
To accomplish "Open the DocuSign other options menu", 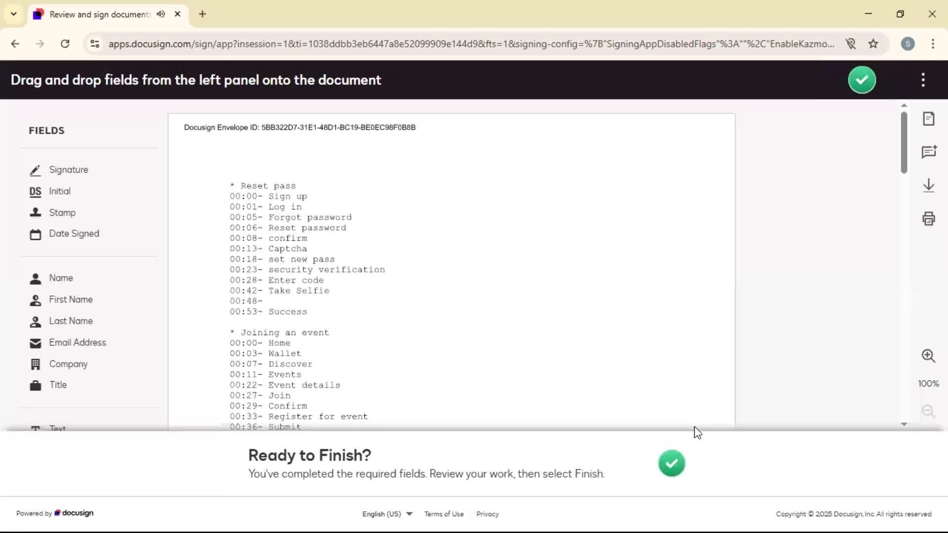I will coord(923,80).
